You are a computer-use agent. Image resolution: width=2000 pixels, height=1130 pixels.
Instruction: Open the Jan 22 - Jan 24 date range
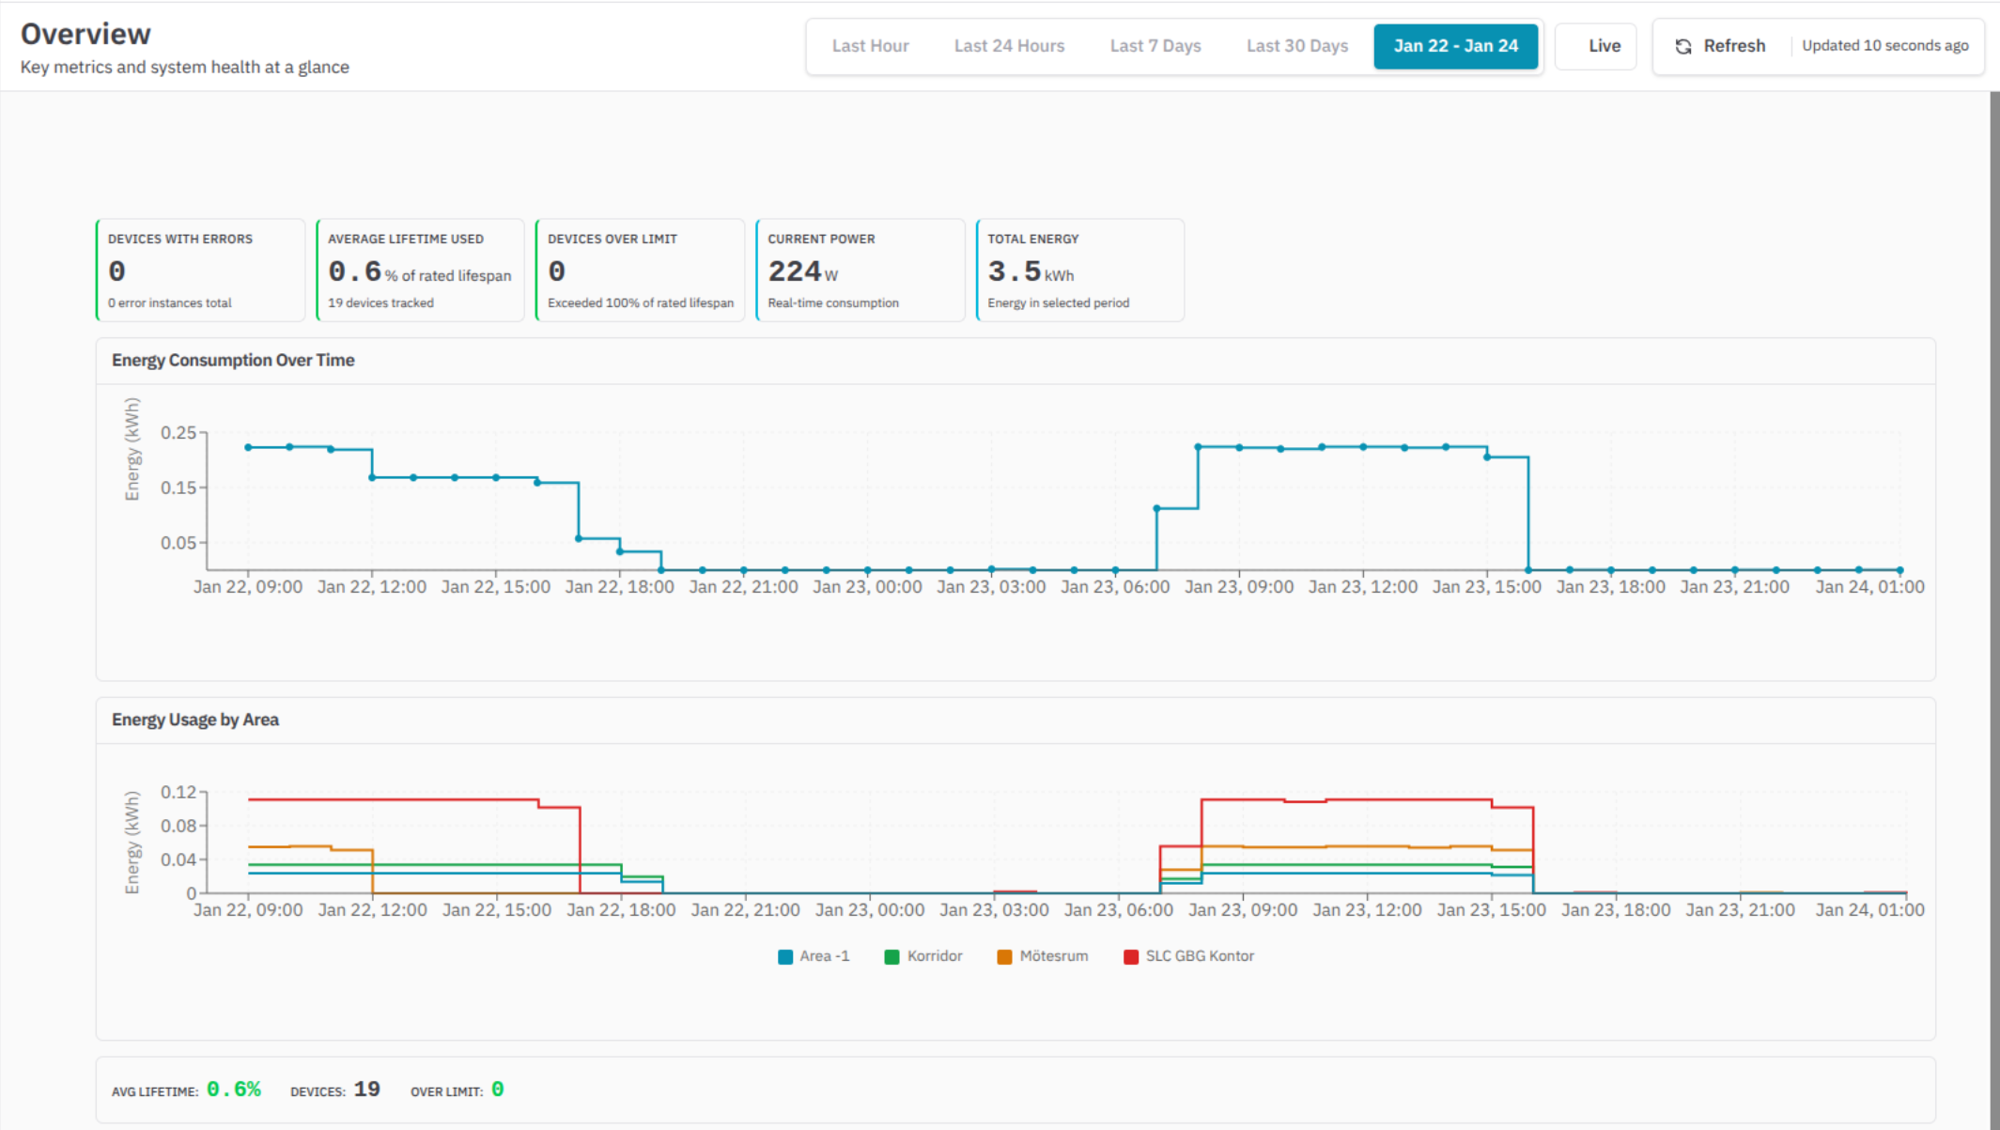pos(1454,46)
